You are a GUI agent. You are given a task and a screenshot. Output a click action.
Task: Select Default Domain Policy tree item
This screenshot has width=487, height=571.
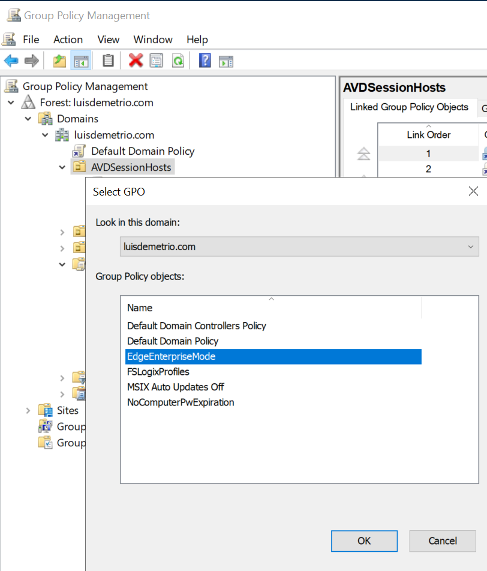142,151
